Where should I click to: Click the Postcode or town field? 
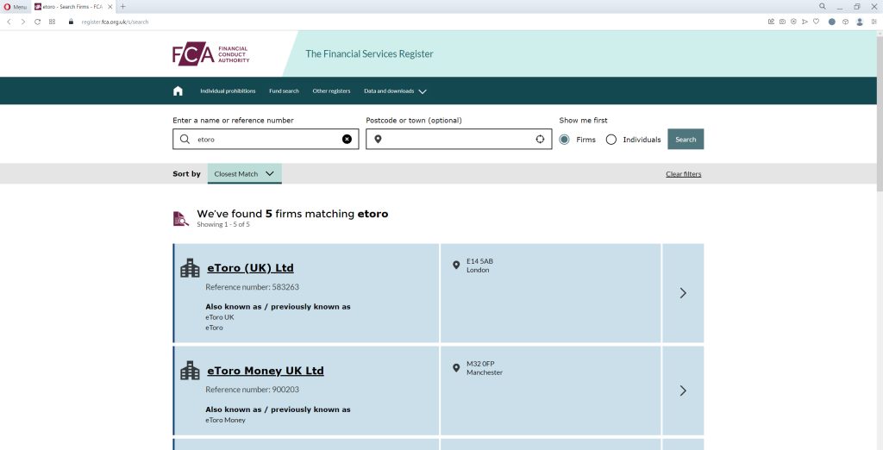(459, 139)
